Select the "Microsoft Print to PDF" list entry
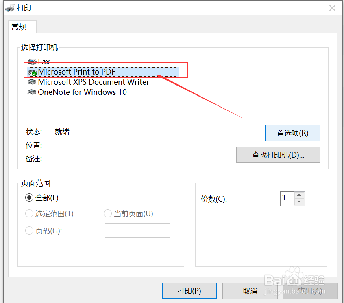 tap(103, 72)
